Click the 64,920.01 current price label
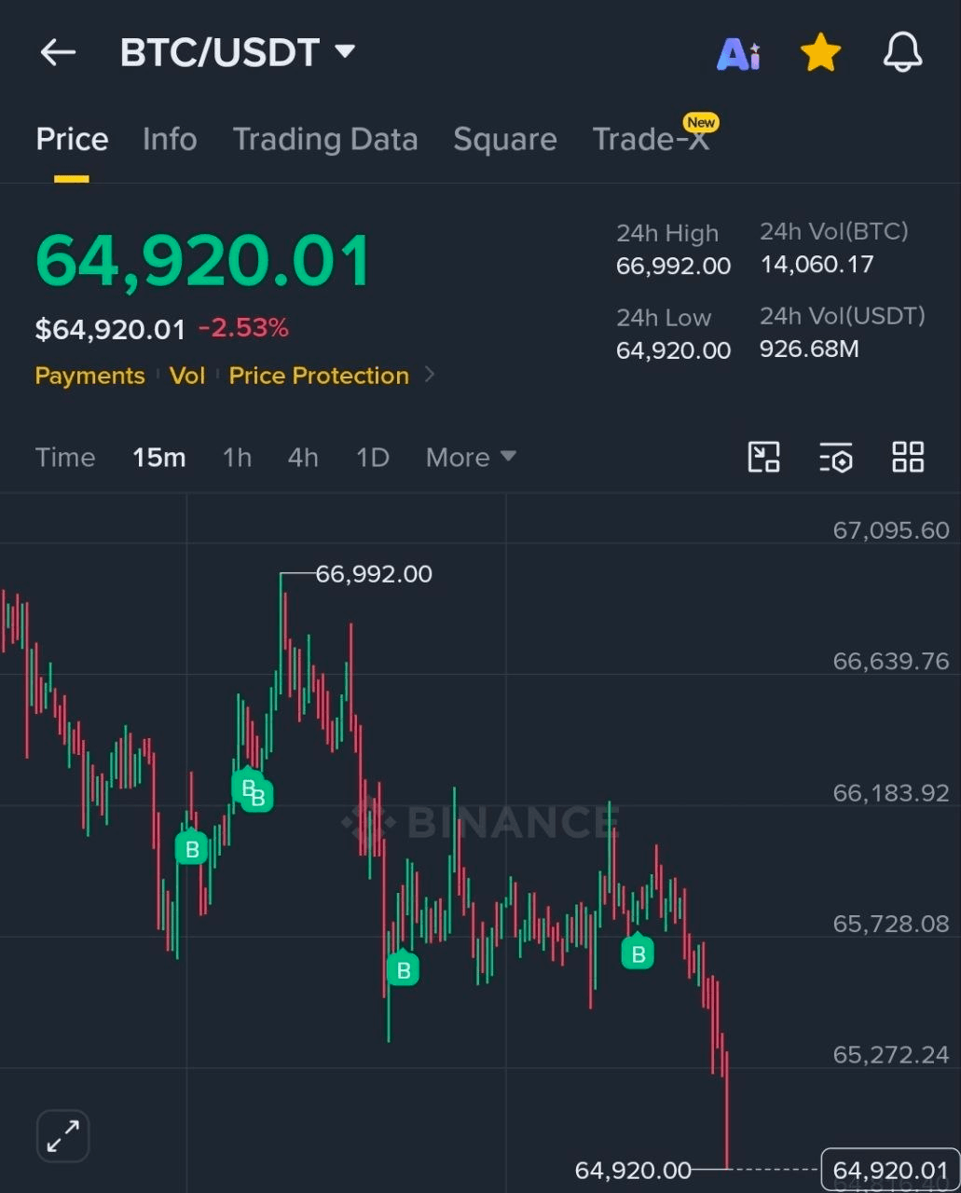961x1193 pixels. [x=889, y=1171]
